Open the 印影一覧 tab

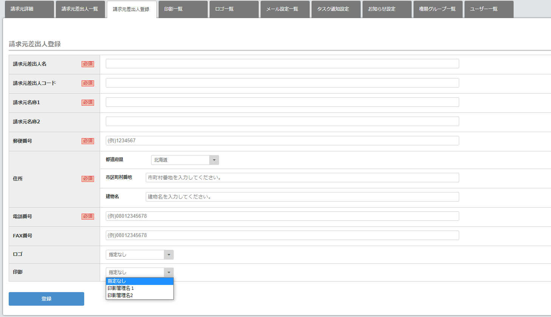(183, 9)
